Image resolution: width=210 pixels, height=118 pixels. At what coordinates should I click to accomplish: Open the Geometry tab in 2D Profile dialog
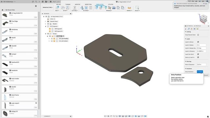pos(189,29)
